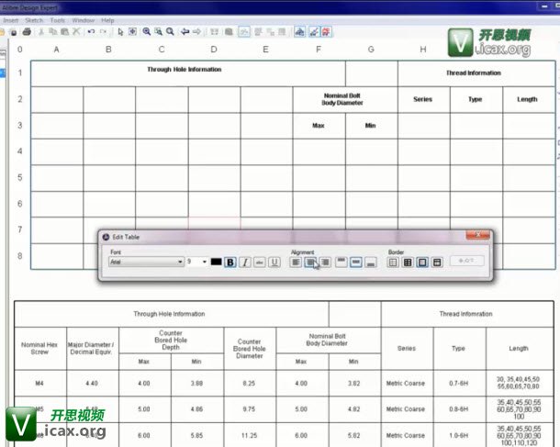Click the bold 'Type' editor cell

(x=476, y=99)
